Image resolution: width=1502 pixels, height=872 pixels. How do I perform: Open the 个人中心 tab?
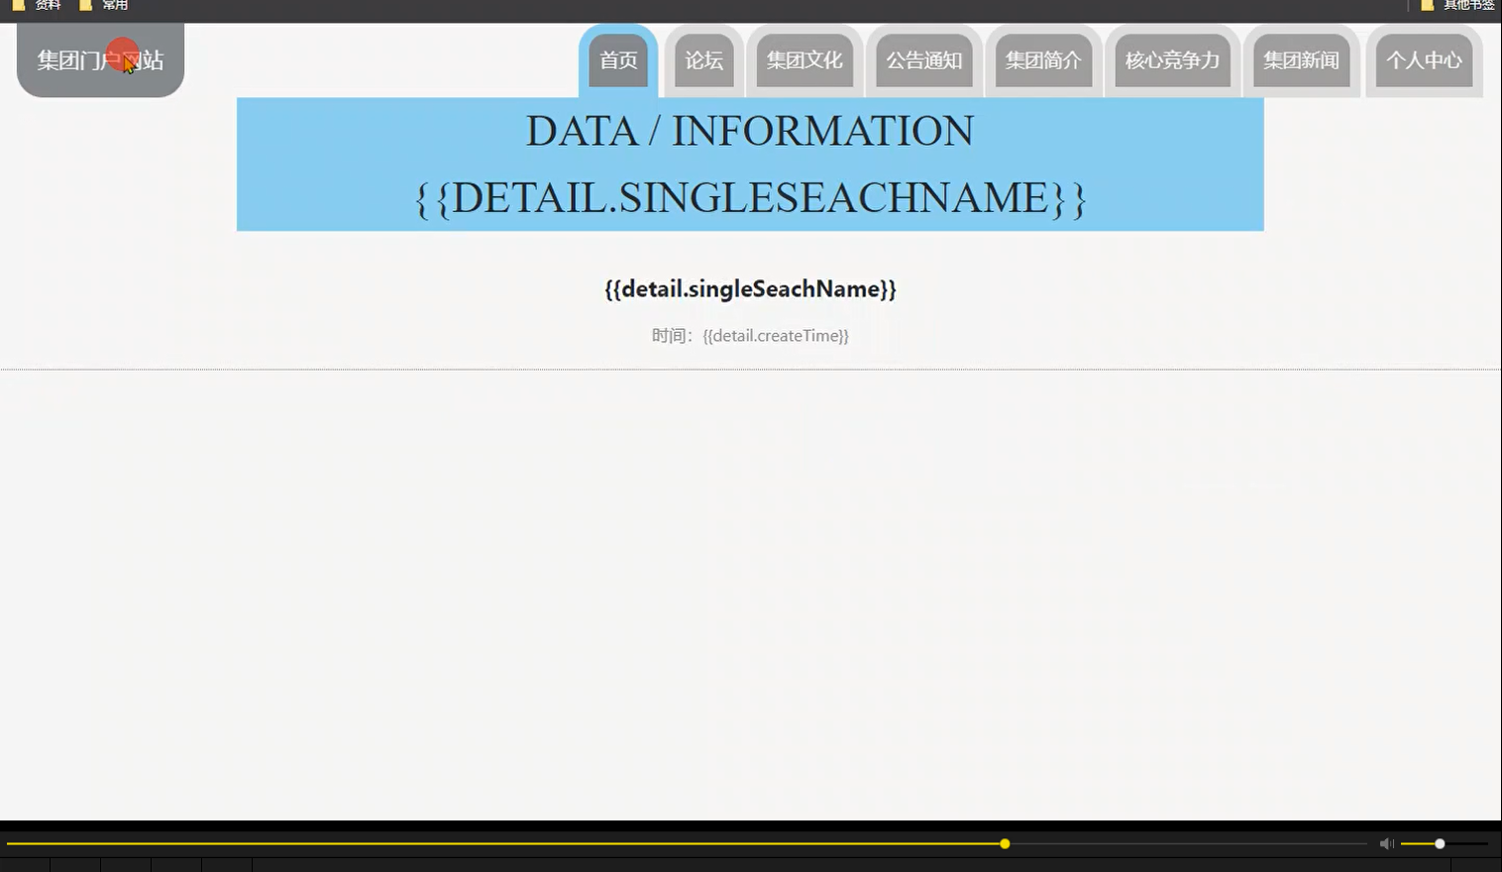1424,60
